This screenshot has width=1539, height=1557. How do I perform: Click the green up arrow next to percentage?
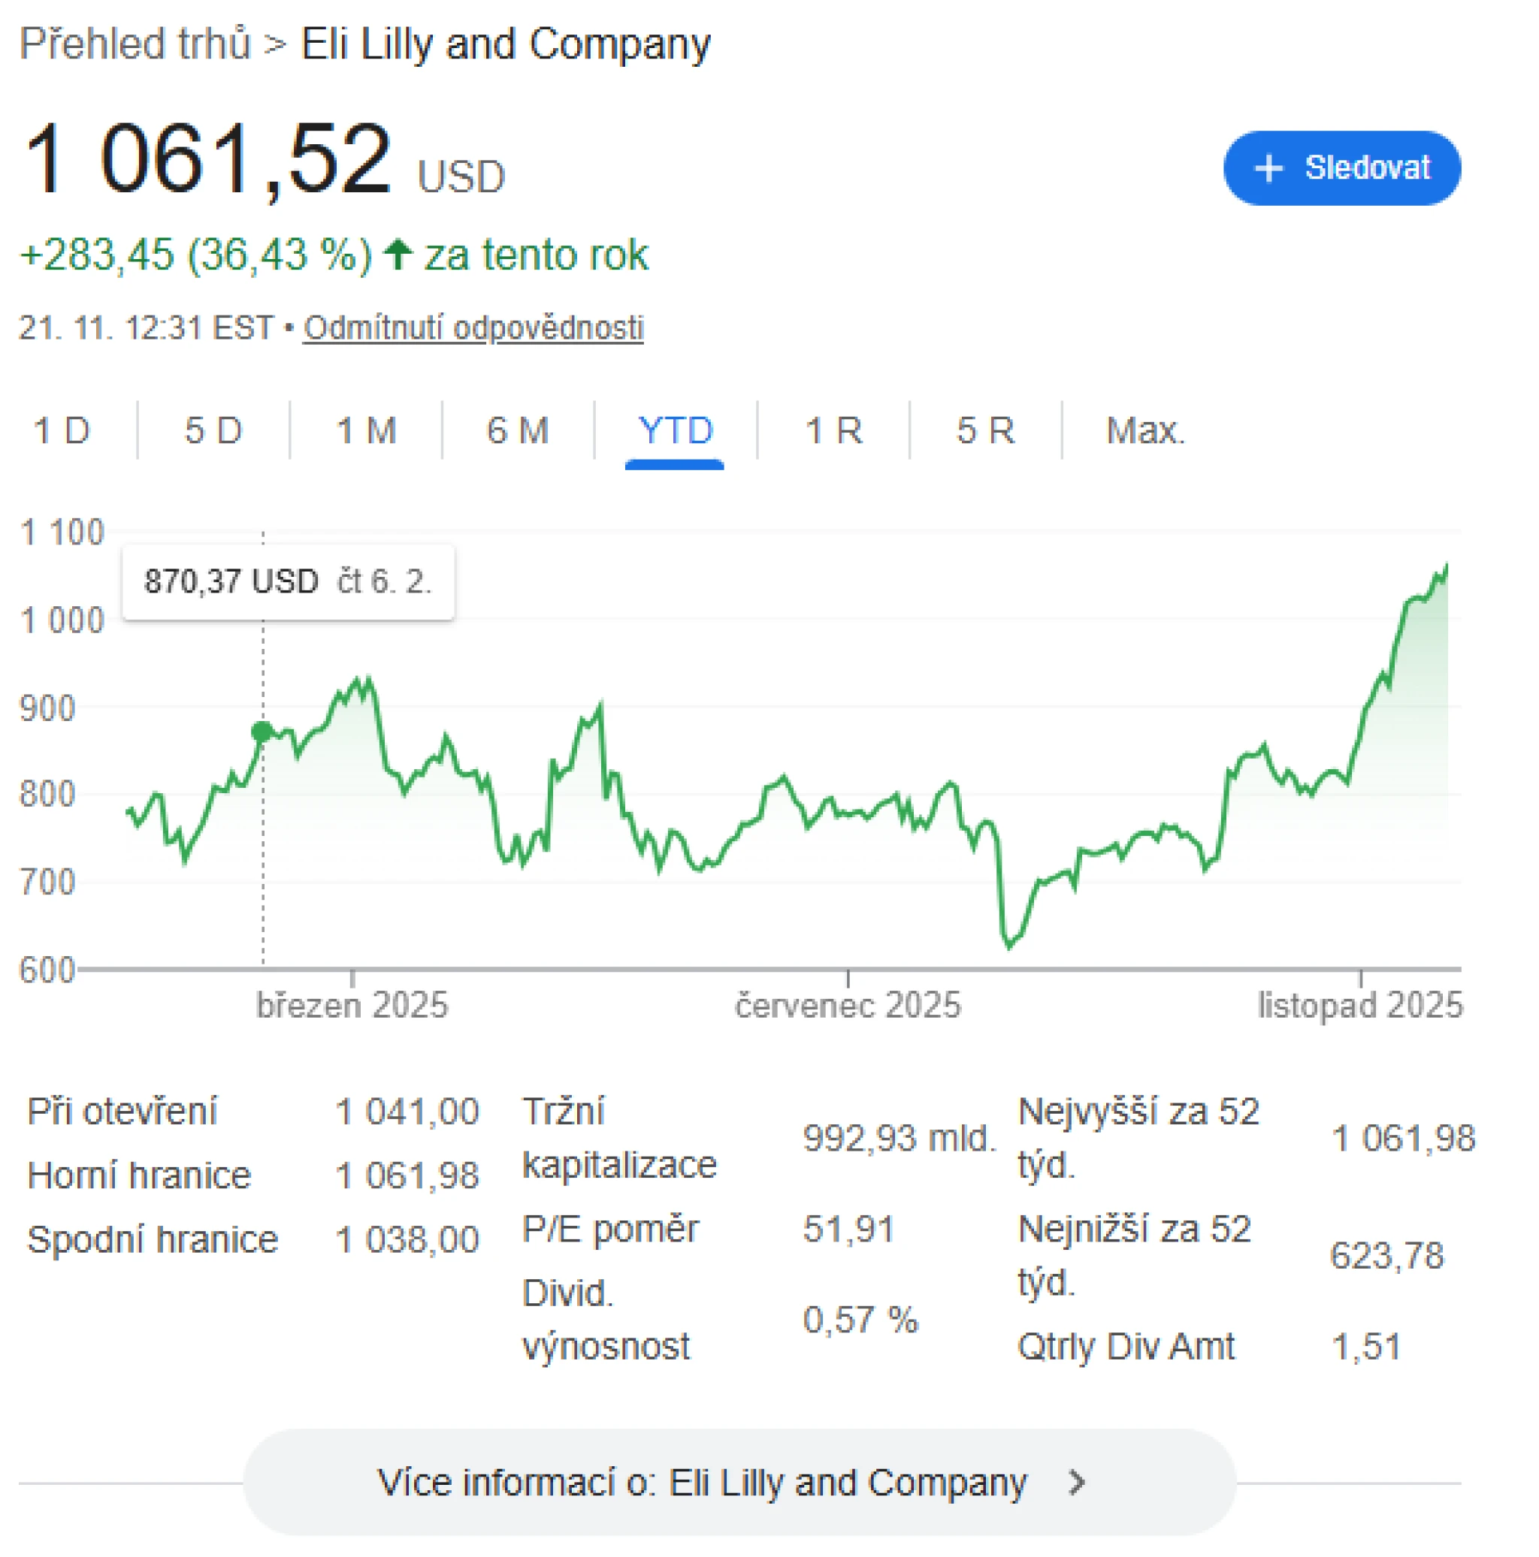coord(398,255)
